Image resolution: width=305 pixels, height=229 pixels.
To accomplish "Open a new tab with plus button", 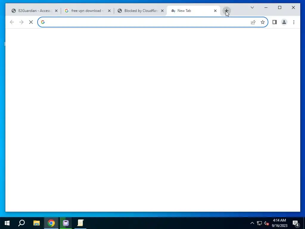I will pyautogui.click(x=226, y=11).
